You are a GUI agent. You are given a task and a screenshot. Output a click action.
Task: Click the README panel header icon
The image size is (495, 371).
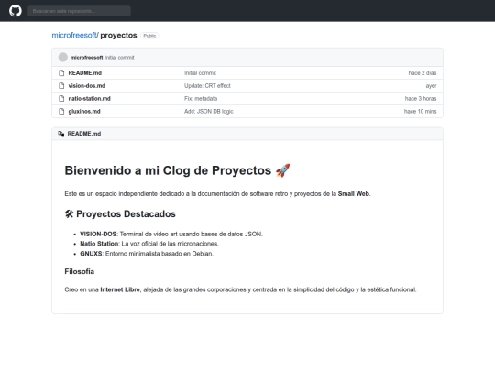pyautogui.click(x=60, y=134)
